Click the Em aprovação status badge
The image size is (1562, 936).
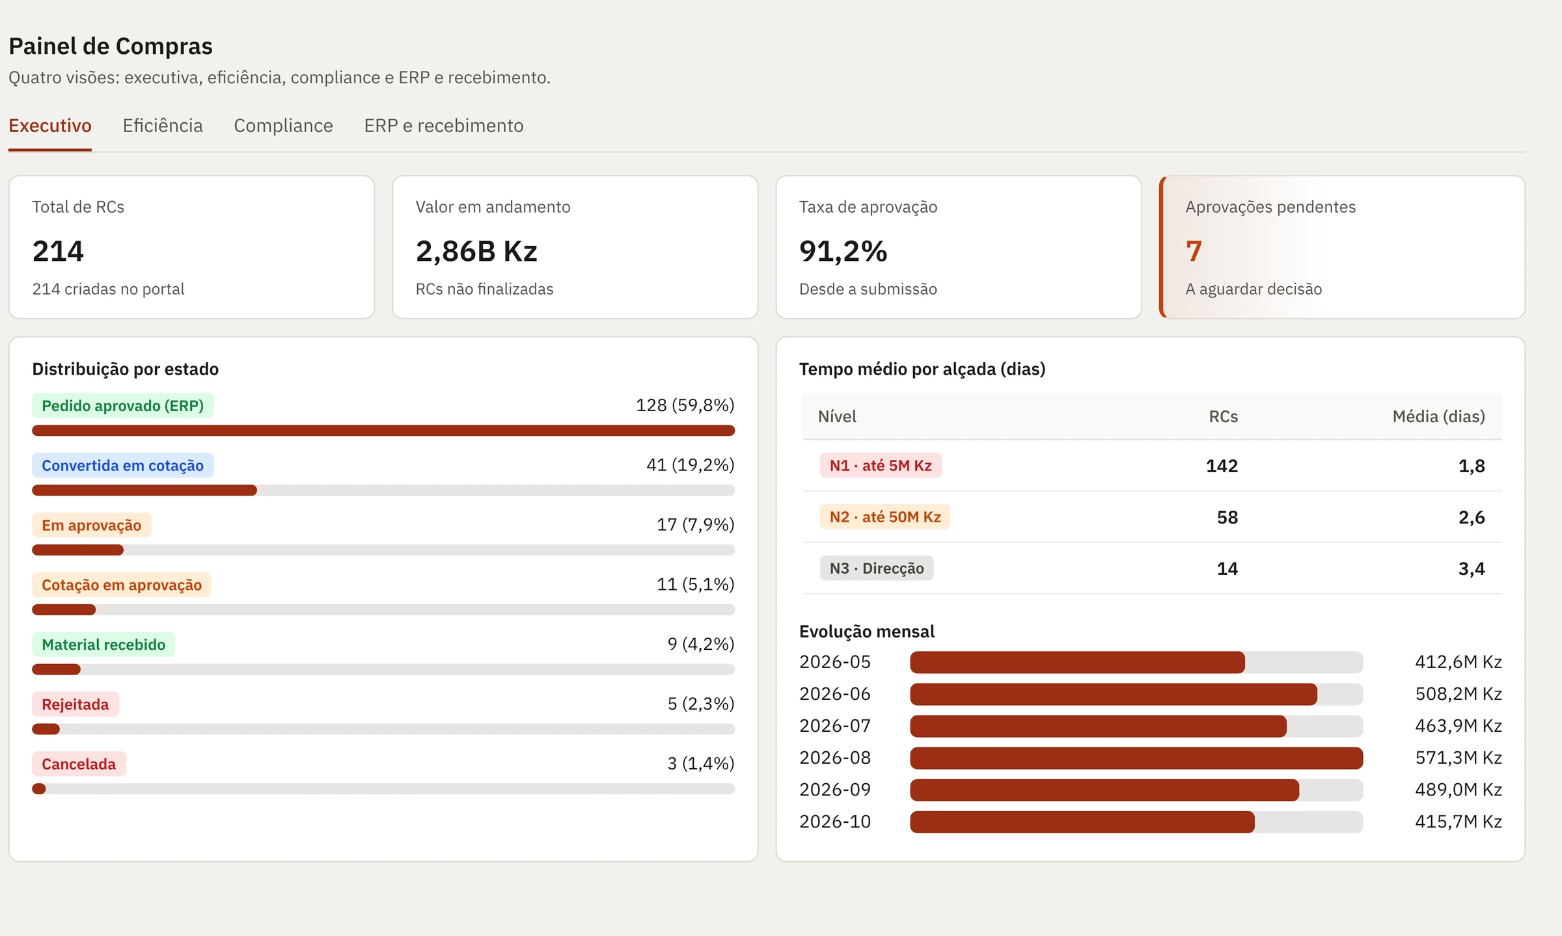(x=92, y=526)
